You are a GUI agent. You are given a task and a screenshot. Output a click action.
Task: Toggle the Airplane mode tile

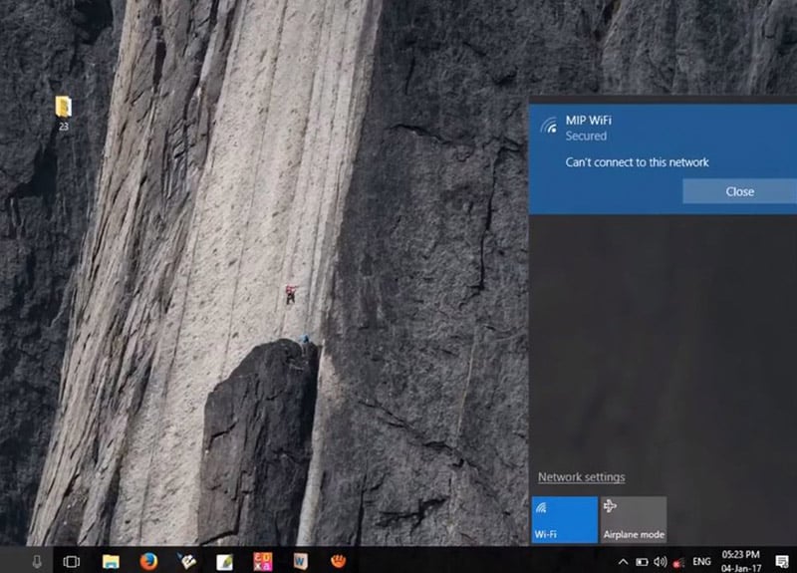pyautogui.click(x=634, y=519)
